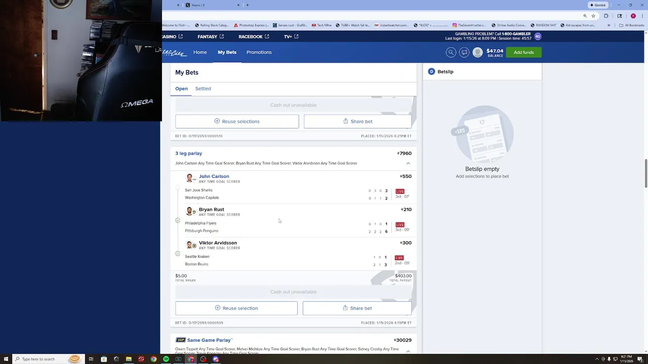The image size is (648, 364).
Task: Click the LIVE badge for Sharks vs Capitals
Action: click(x=400, y=191)
